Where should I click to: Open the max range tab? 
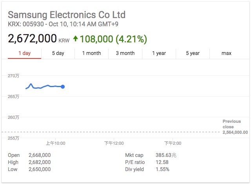[x=226, y=53]
